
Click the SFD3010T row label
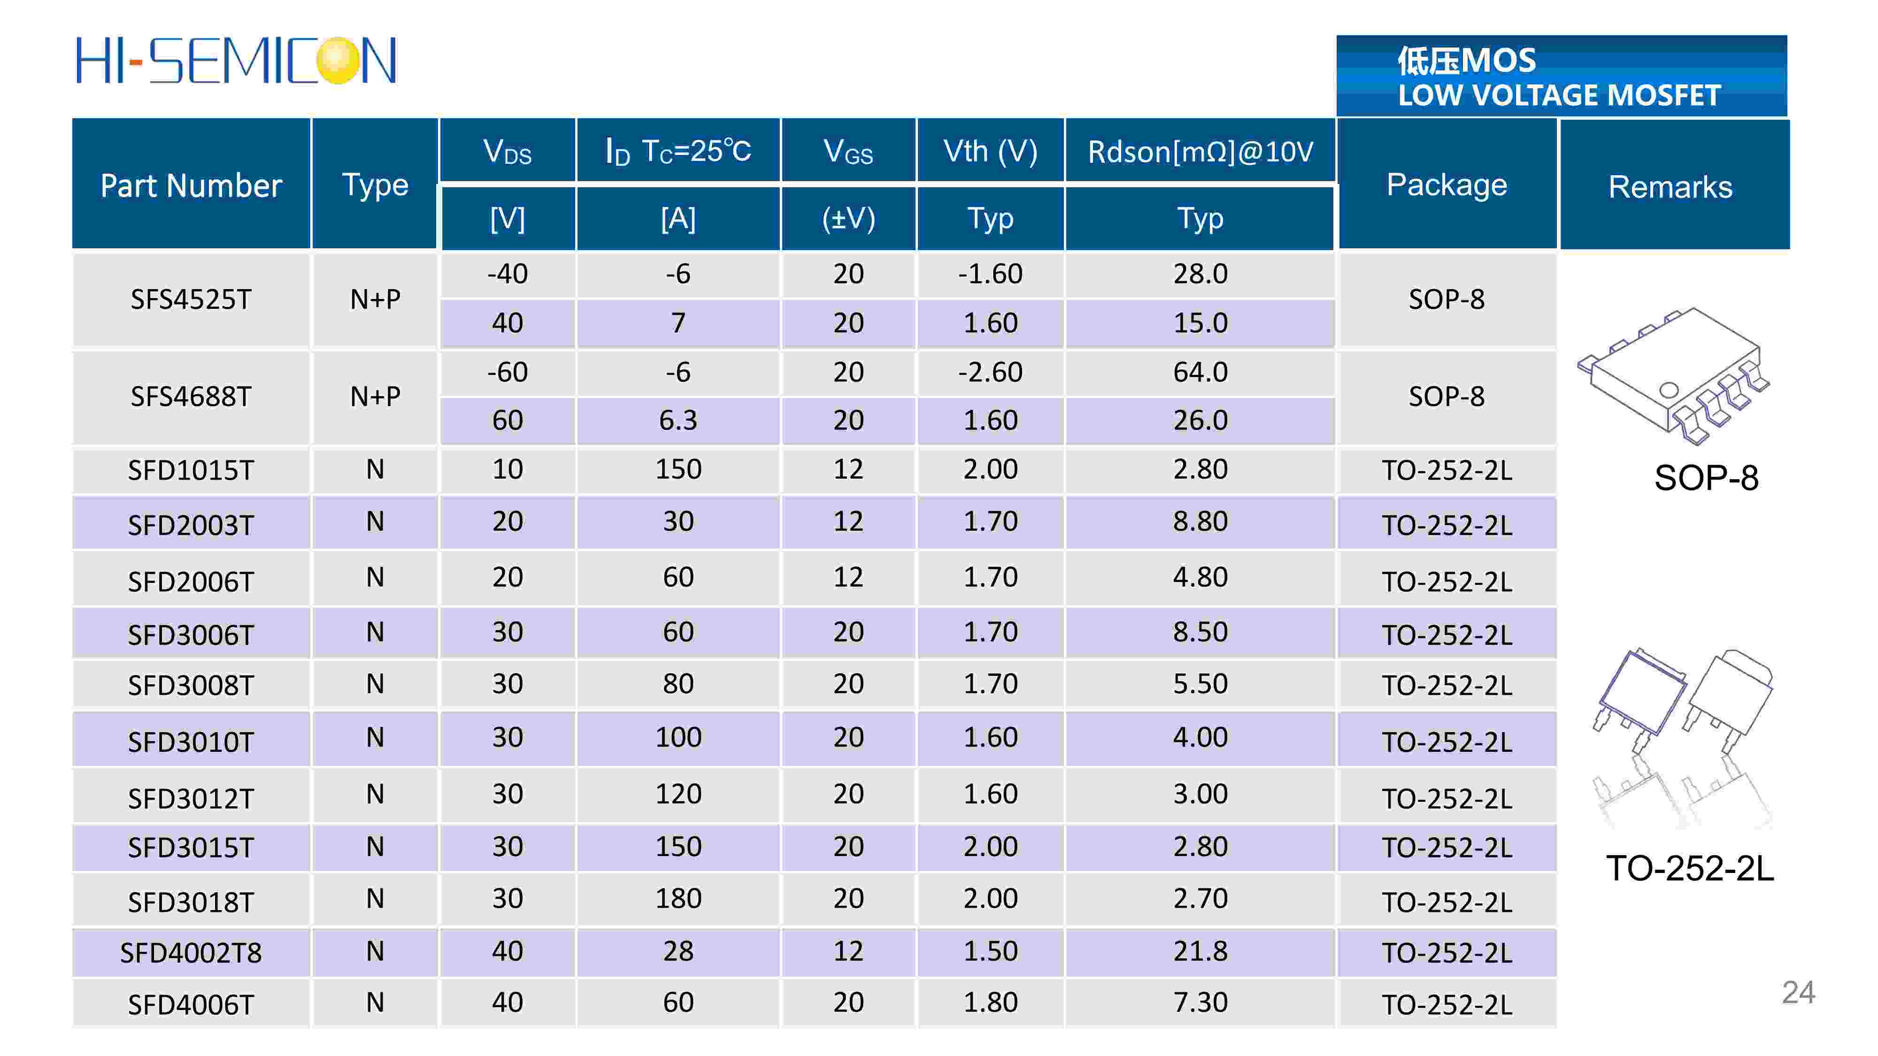point(191,742)
